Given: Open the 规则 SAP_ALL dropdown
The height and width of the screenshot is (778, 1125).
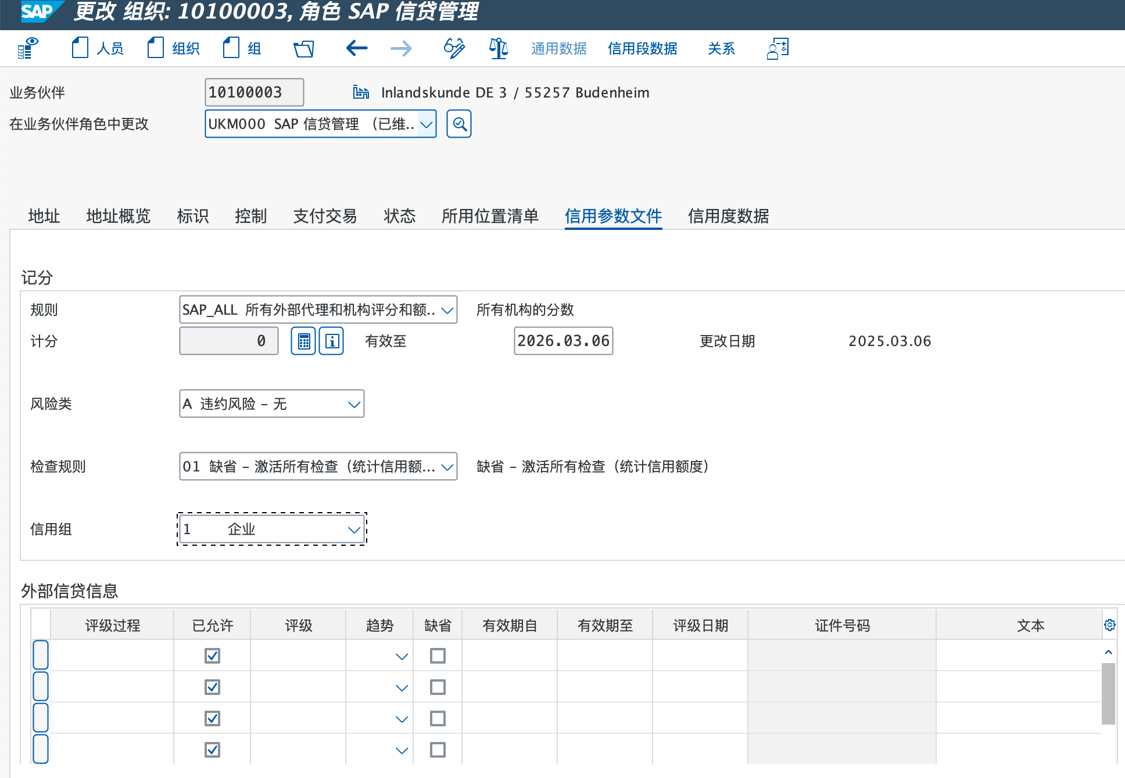Looking at the screenshot, I should (318, 309).
